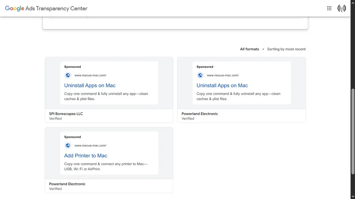Viewport: 355px width, 199px height.
Task: Click SPI Borescopes LLC advertiser name
Action: tap(66, 114)
